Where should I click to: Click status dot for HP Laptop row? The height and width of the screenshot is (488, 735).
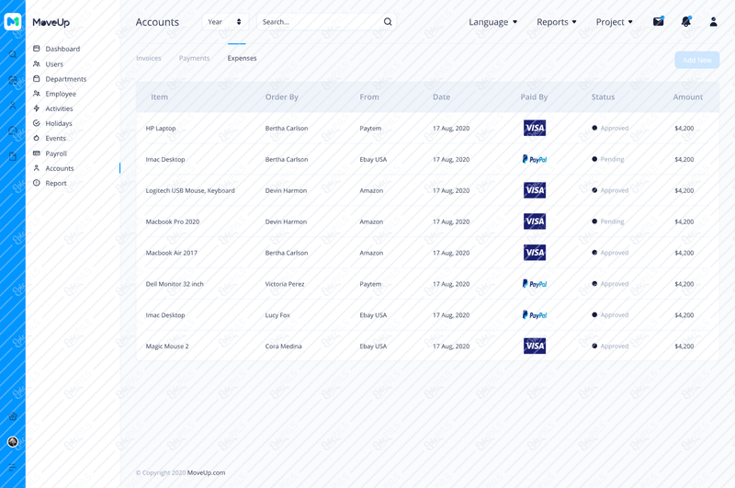click(594, 128)
